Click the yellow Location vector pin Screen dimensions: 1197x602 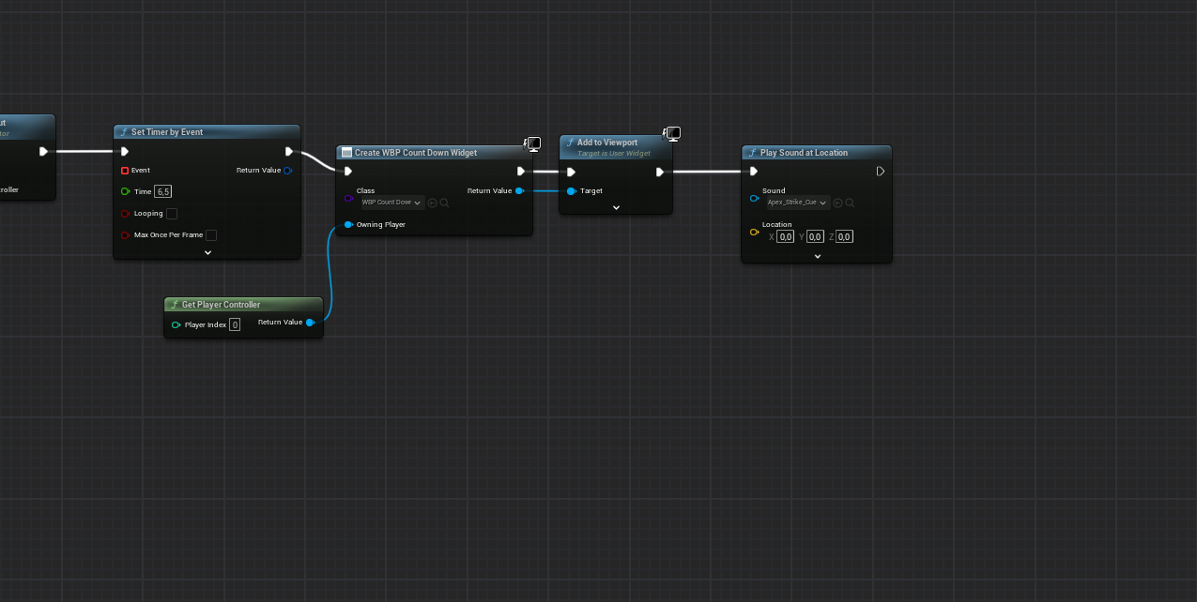(754, 232)
